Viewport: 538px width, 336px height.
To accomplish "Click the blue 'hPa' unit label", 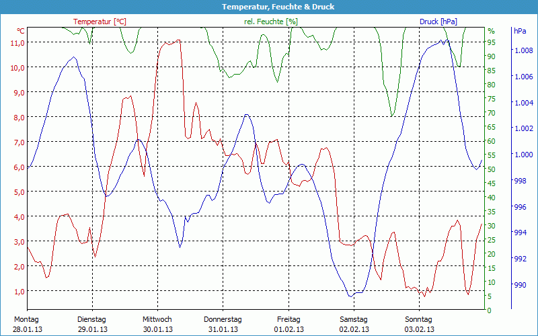I will (520, 31).
